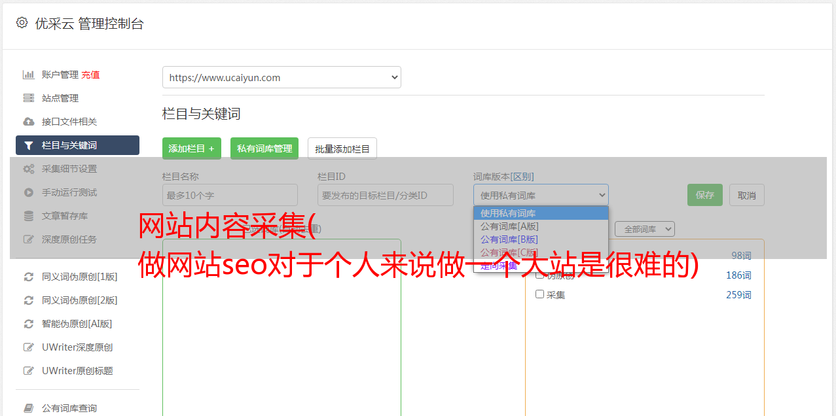
Task: Click the 批量添加栏目 button
Action: click(342, 148)
